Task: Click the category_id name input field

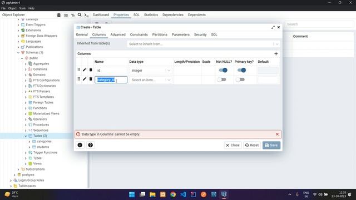Action: (111, 80)
